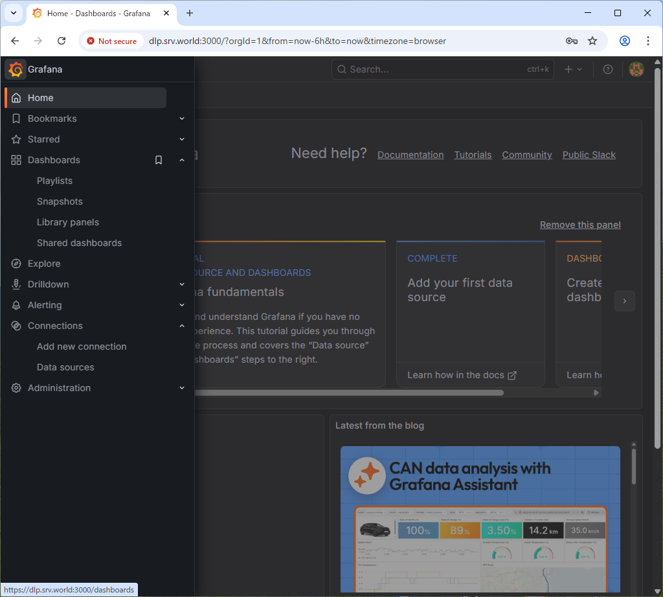Expand the Administration section chevron
This screenshot has width=663, height=597.
click(x=182, y=388)
